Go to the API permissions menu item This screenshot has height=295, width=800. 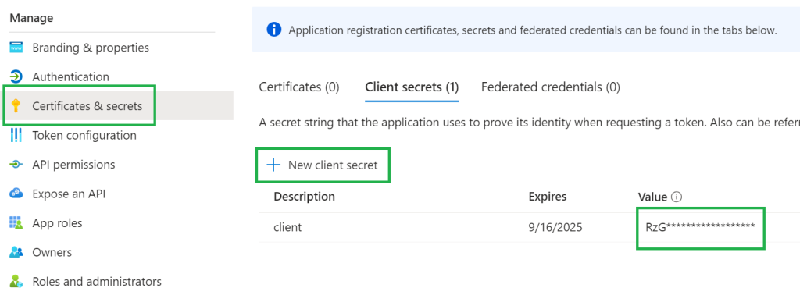tap(73, 165)
